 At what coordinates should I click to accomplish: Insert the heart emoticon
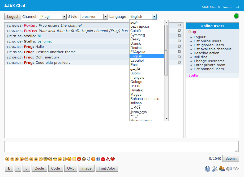pos(112,159)
